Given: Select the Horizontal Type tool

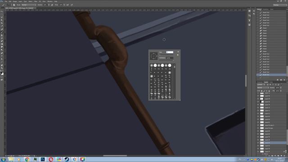Looking at the screenshot, I should click(2, 56).
